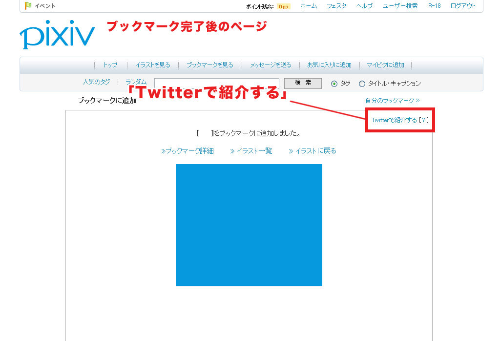Click Twitterで紹介する link

pos(394,120)
